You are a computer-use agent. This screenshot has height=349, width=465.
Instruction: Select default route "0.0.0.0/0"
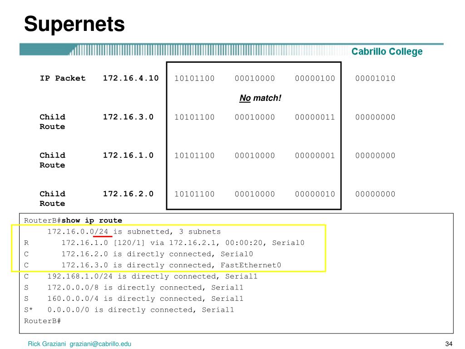68,310
